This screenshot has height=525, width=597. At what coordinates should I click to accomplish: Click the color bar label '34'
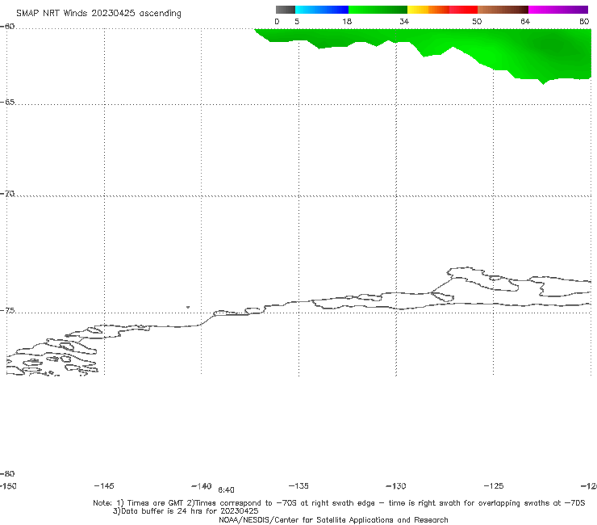(404, 22)
